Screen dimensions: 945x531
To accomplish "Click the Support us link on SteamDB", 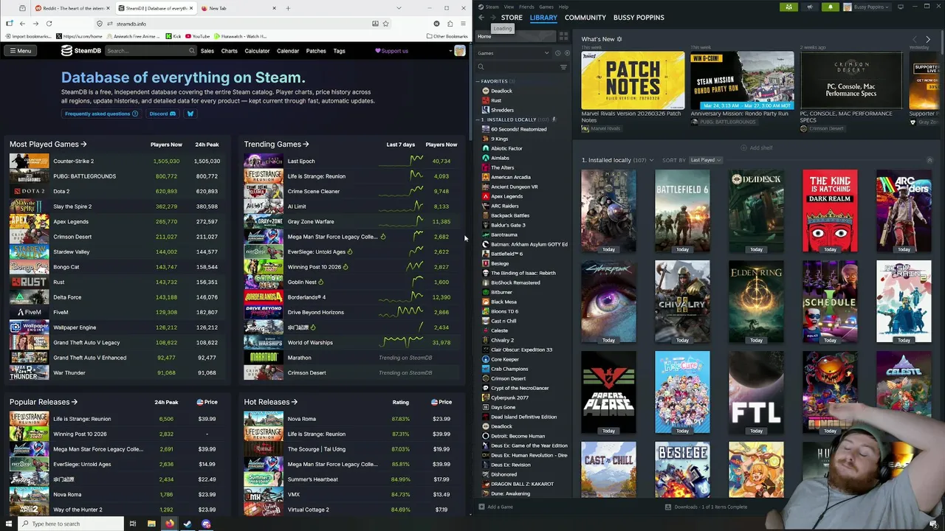I will tap(391, 51).
